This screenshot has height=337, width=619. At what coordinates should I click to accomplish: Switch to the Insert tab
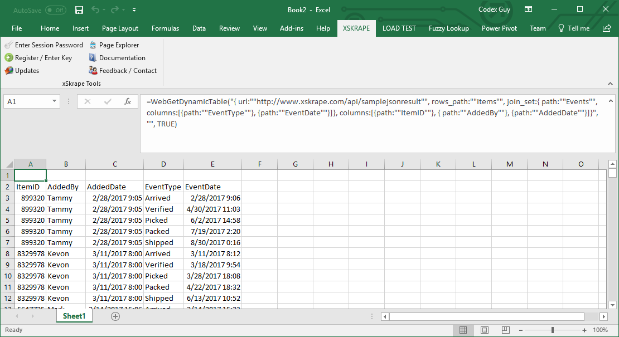click(80, 28)
